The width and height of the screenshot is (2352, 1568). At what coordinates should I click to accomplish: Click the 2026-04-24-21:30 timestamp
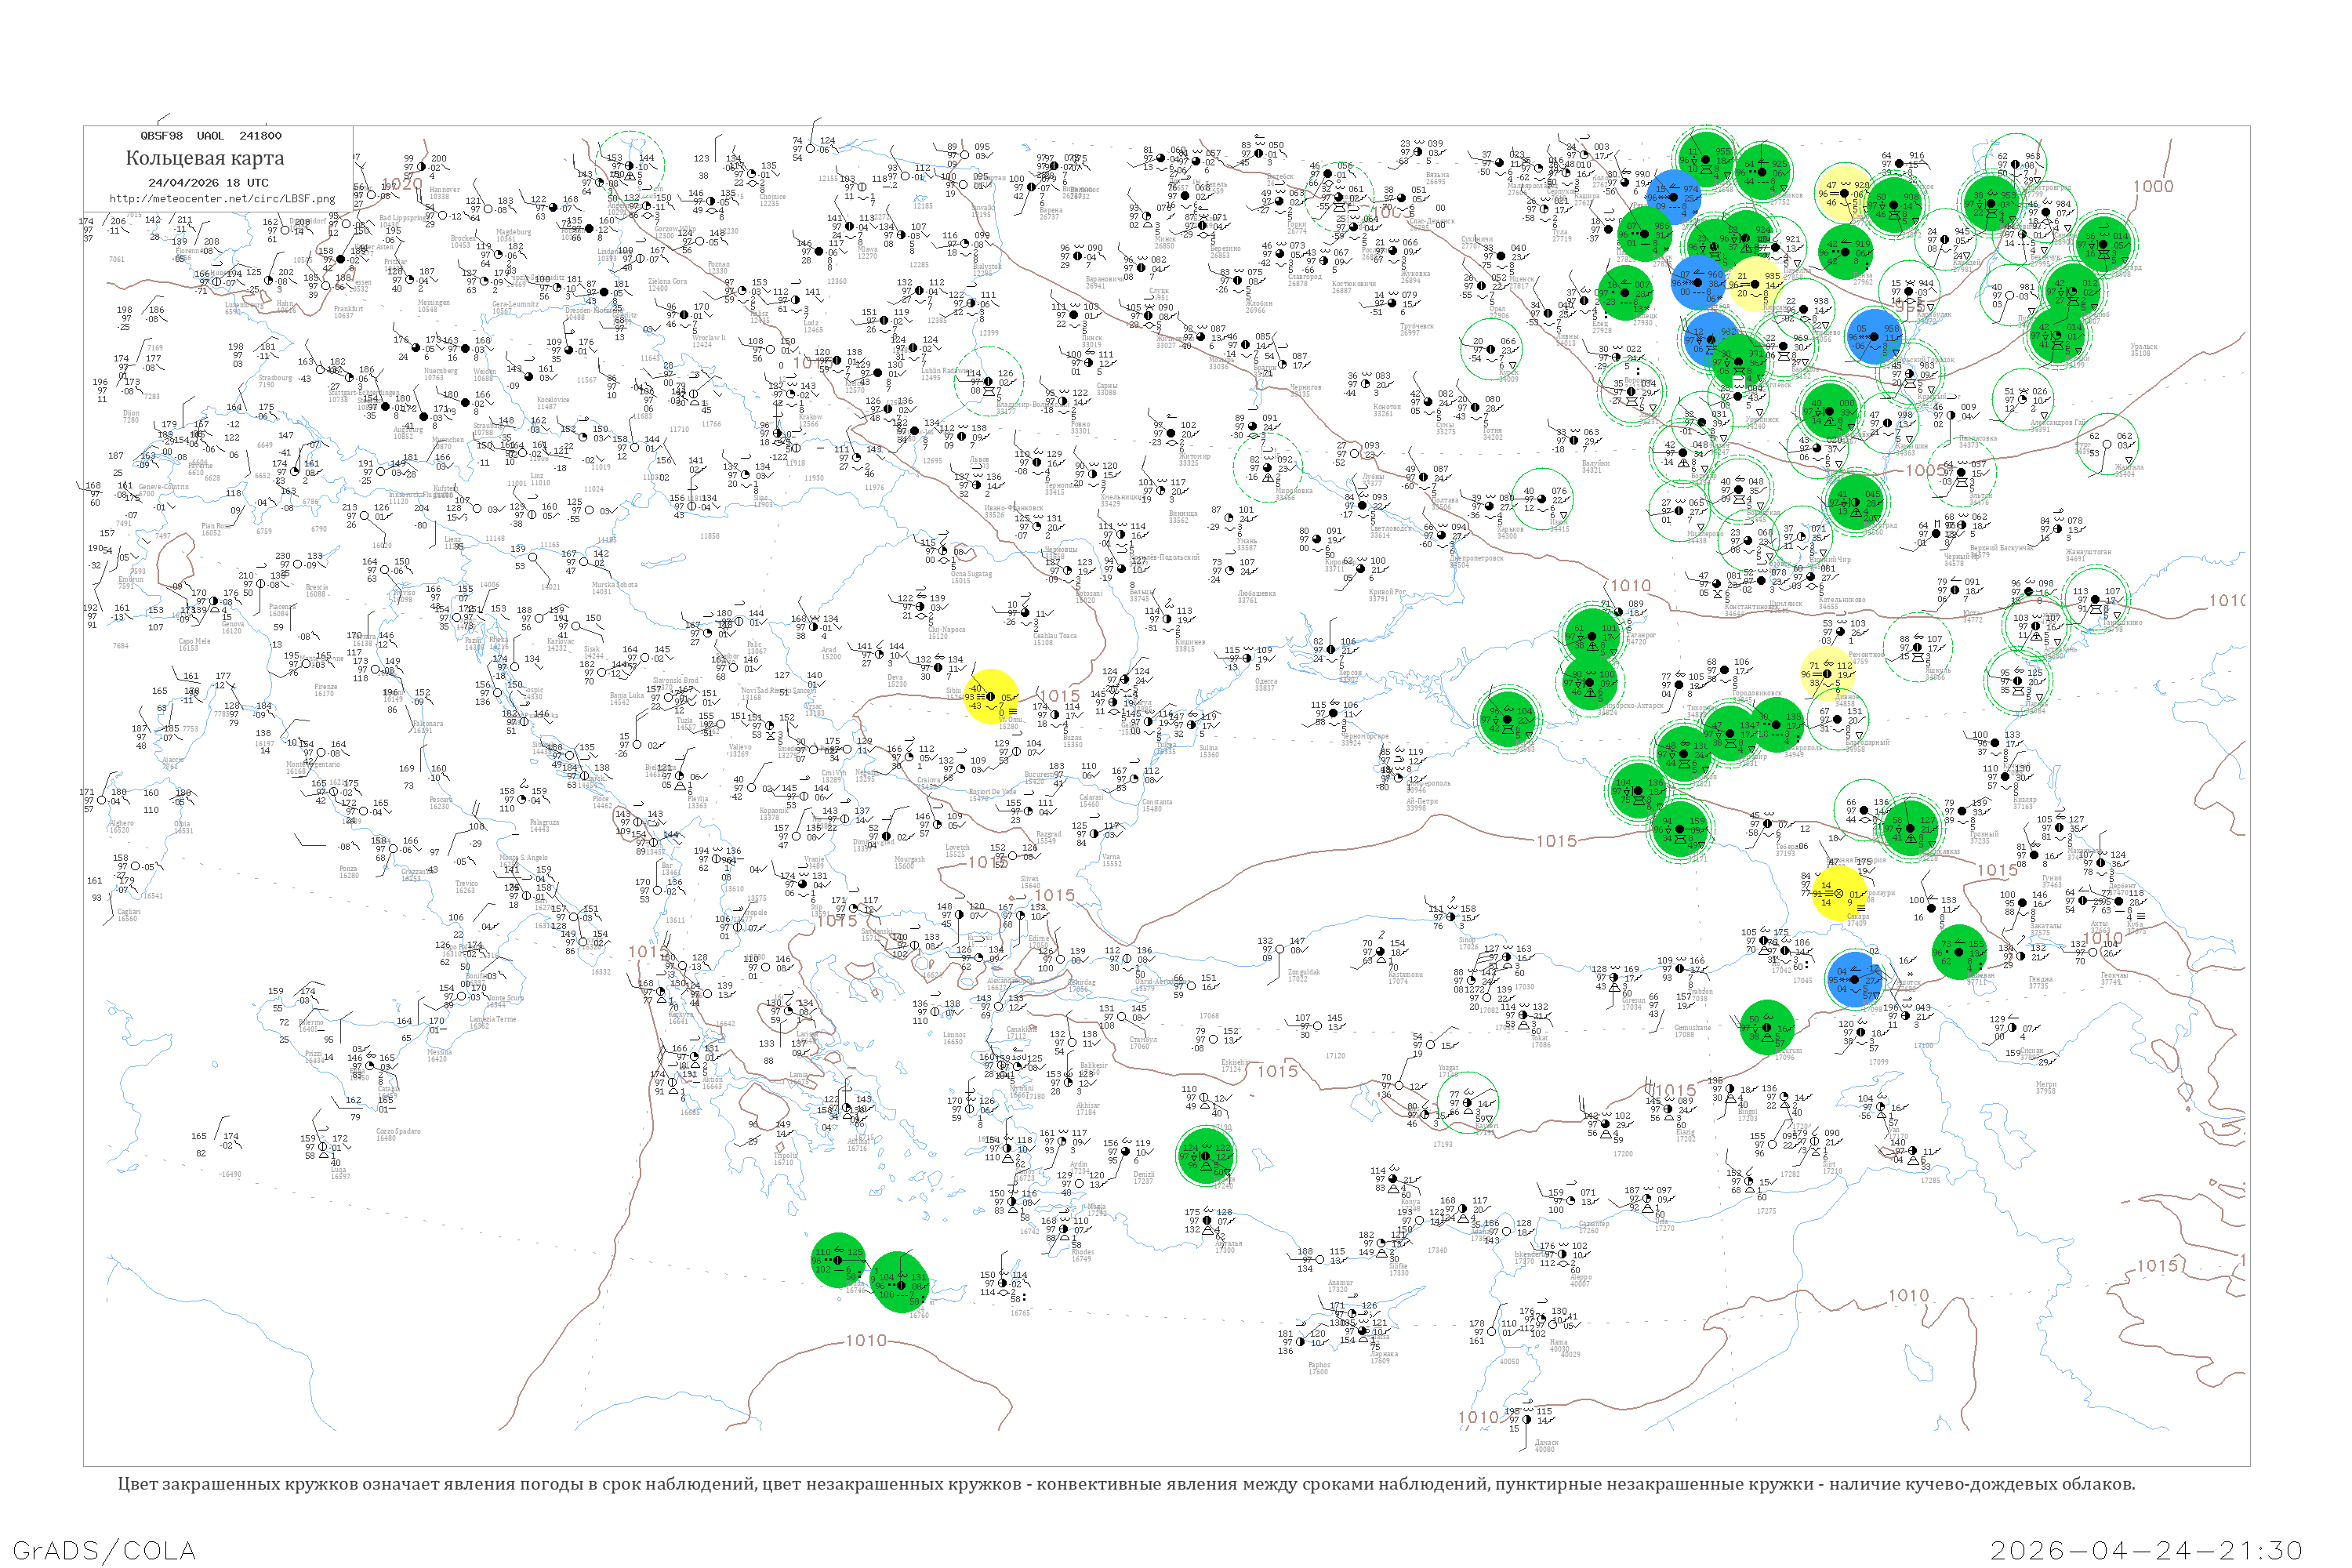[2146, 1550]
